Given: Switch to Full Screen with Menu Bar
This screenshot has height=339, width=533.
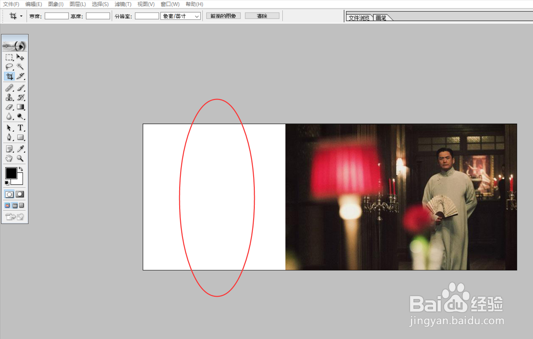Looking at the screenshot, I should tap(15, 205).
